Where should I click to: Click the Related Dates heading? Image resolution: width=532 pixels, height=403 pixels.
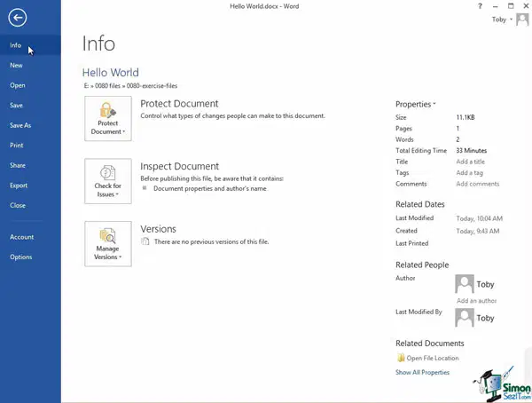420,204
